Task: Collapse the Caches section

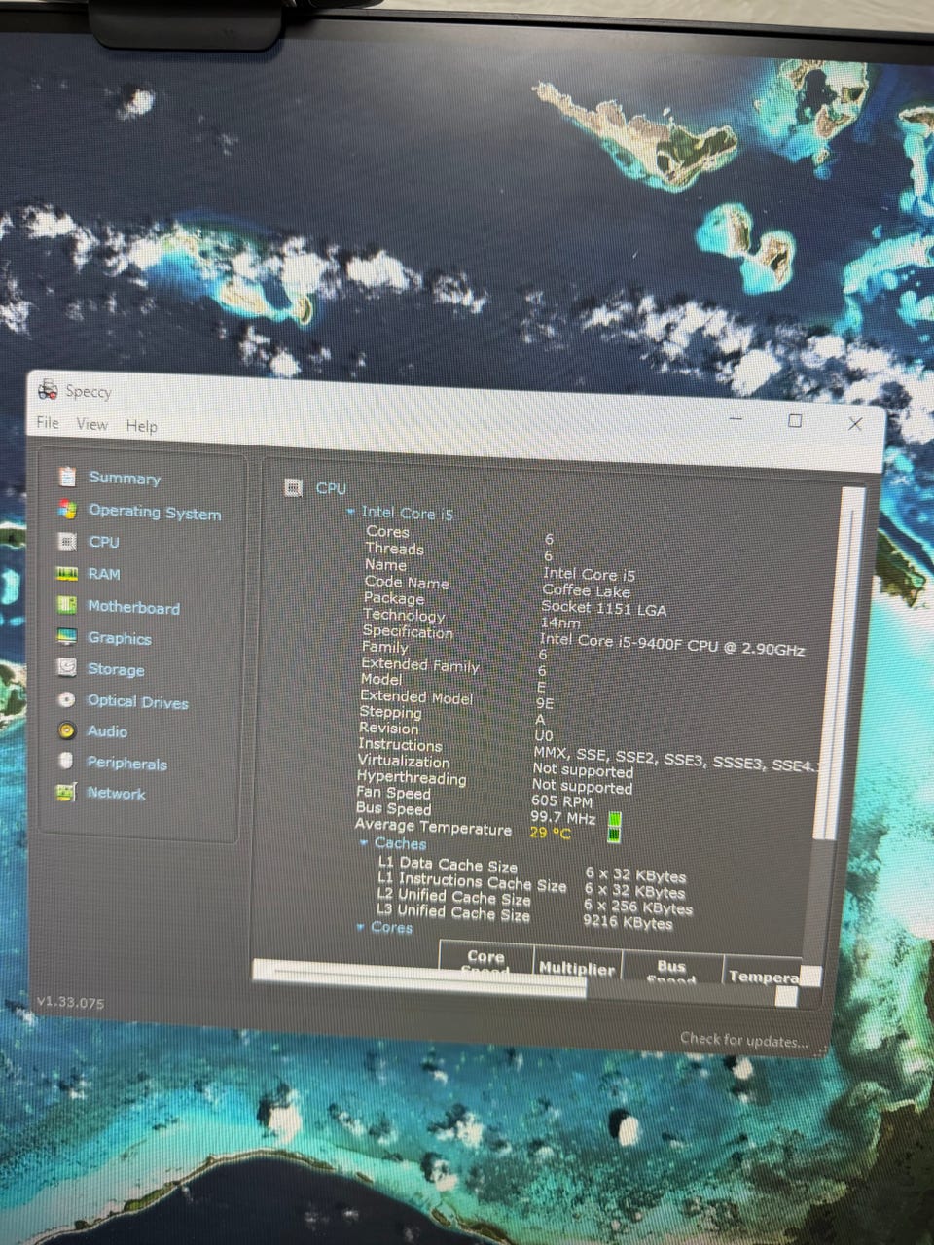Action: pos(363,842)
